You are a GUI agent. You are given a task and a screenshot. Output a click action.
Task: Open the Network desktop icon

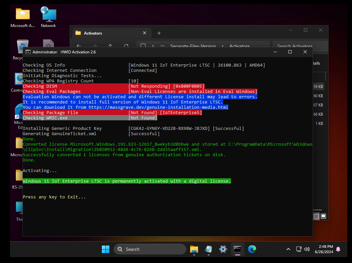[48, 17]
